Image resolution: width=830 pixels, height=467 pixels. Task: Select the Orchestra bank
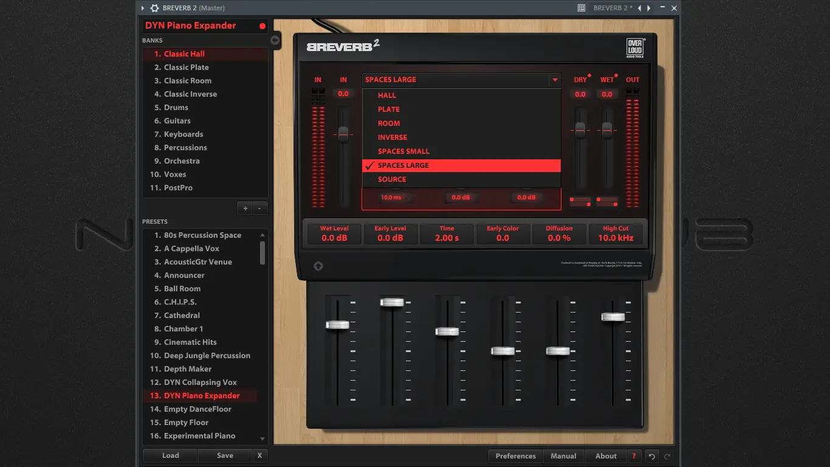click(x=205, y=161)
